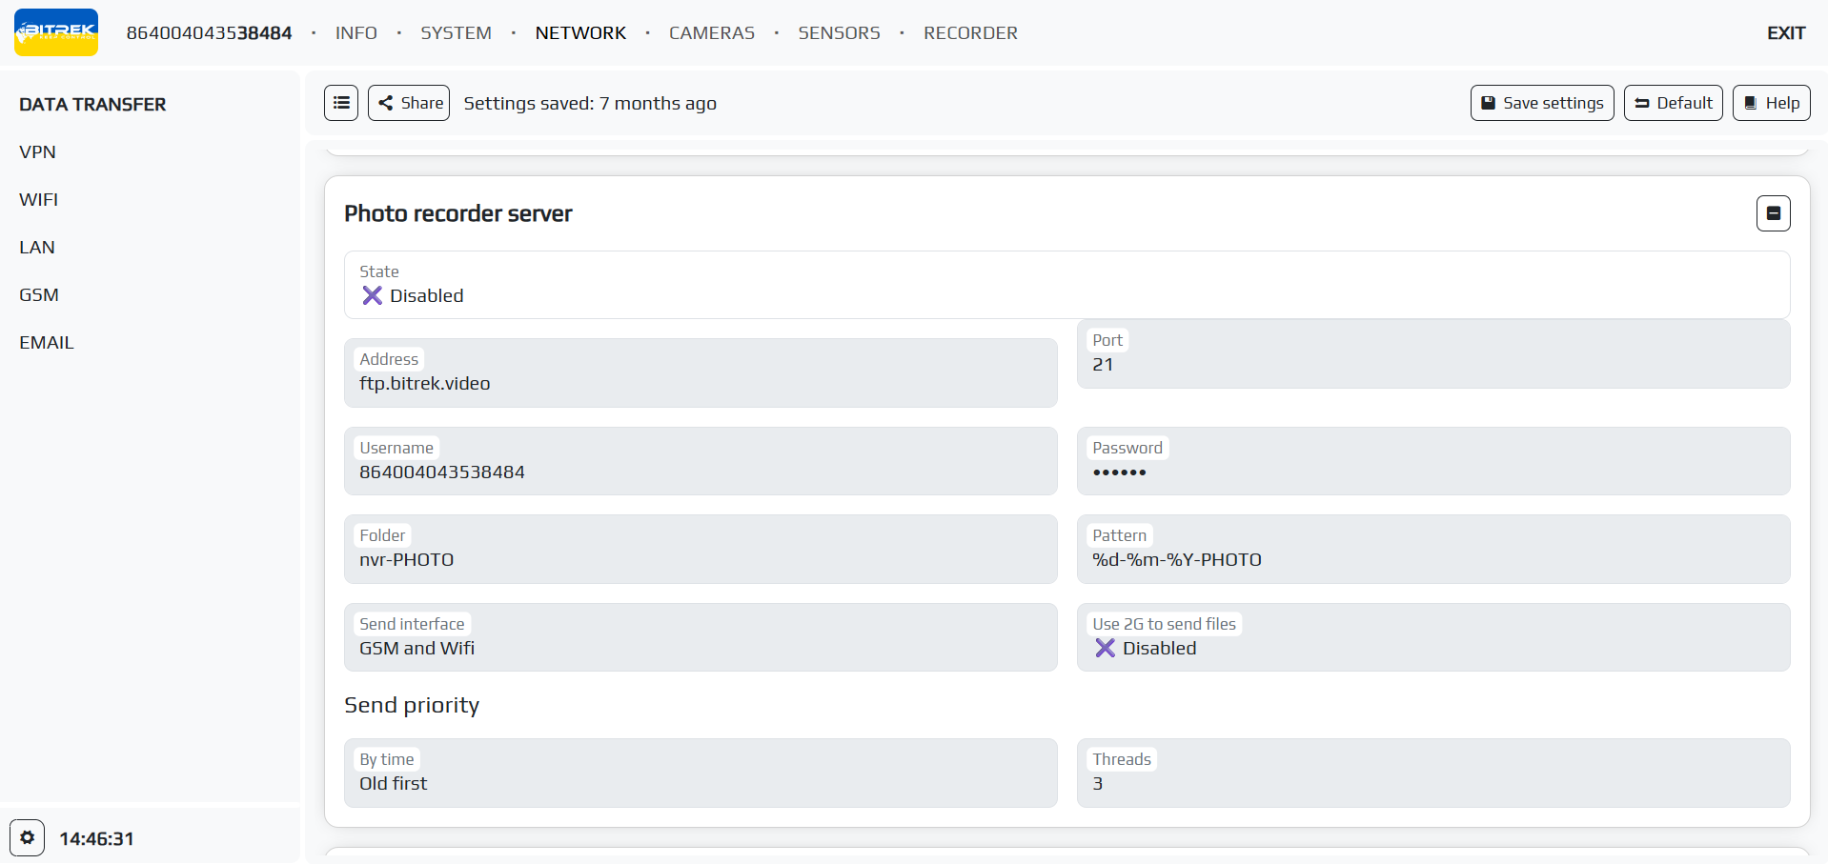
Task: Go to the EMAIL settings section
Action: tap(47, 343)
